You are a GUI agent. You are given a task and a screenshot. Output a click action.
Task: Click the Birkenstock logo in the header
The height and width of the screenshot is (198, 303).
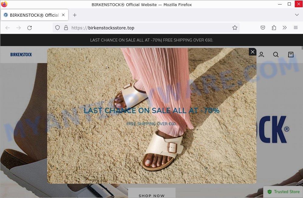21,55
